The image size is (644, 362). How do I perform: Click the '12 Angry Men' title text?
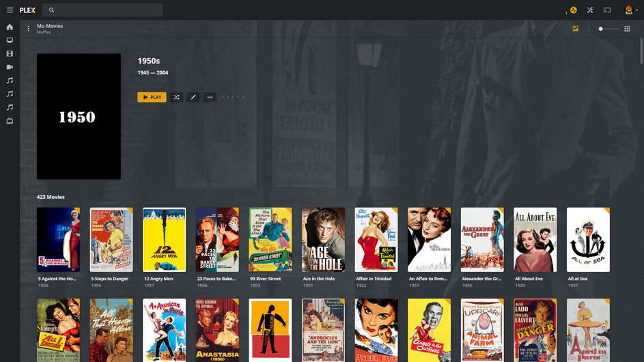[x=158, y=279]
